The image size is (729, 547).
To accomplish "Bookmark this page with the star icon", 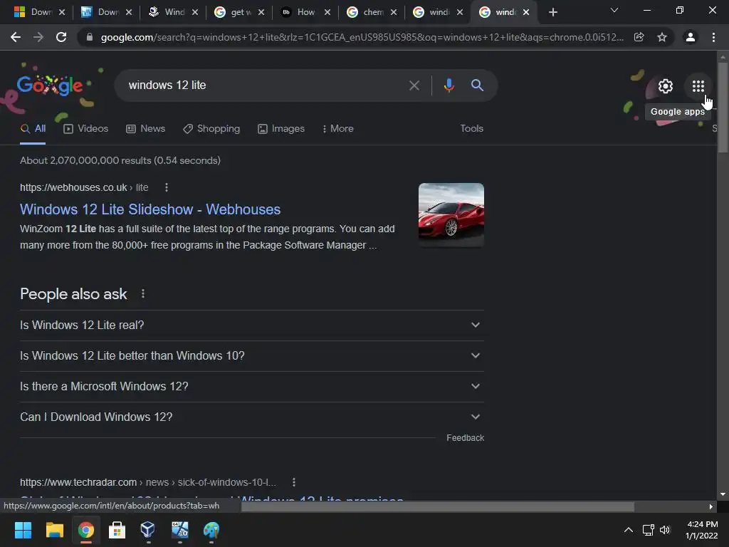I will pos(662,37).
